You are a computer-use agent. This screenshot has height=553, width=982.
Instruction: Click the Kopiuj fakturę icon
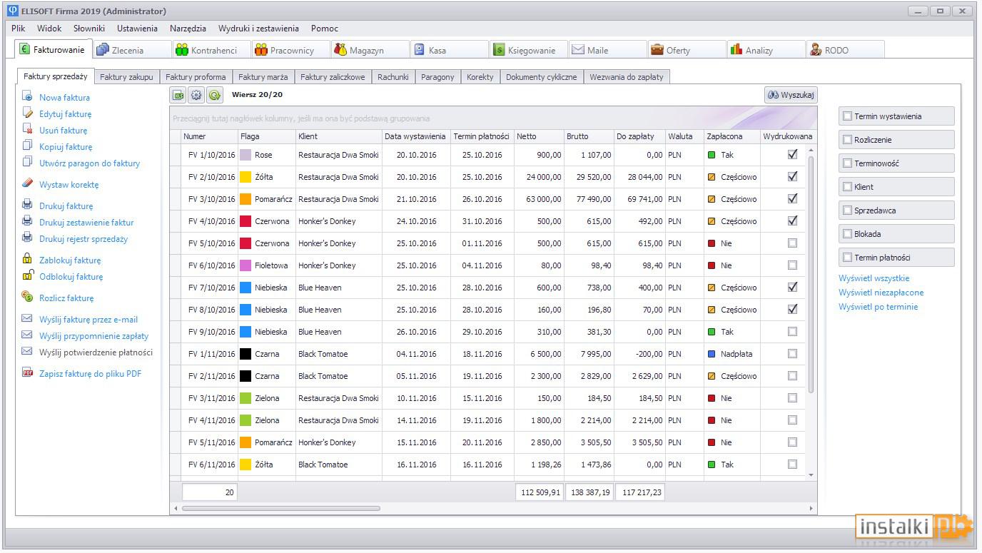[27, 146]
